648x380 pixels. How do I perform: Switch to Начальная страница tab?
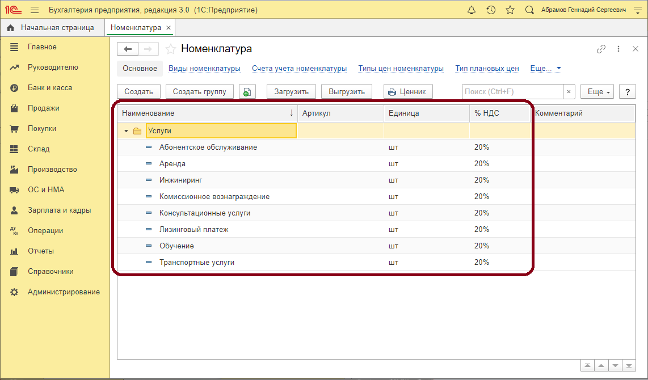click(x=57, y=27)
